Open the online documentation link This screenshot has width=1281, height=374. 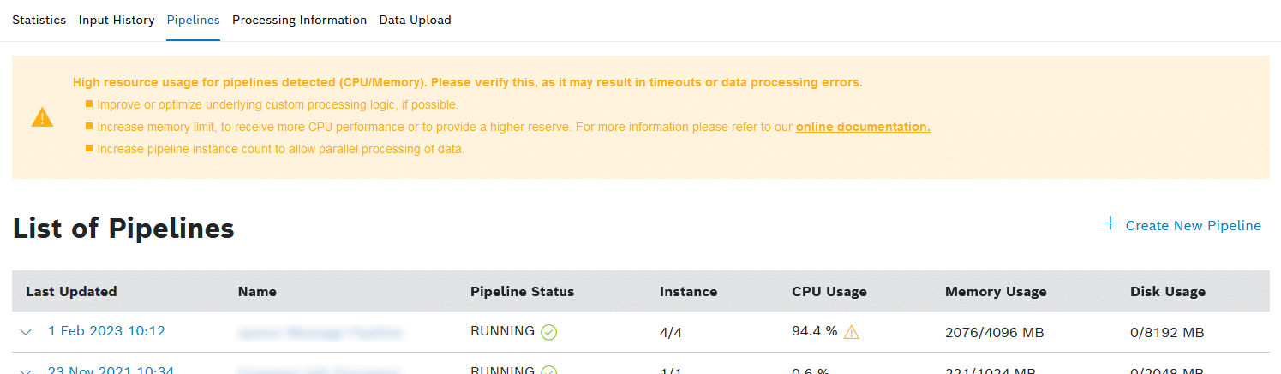(863, 127)
